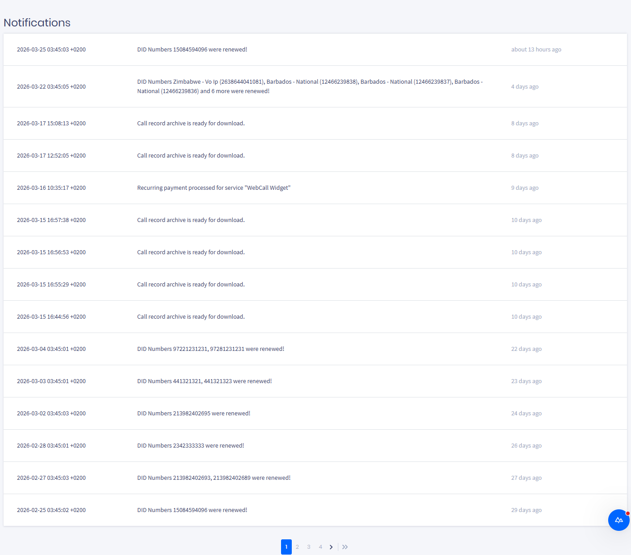Open the WebCall Widget recurring payment notification
The image size is (631, 555).
pyautogui.click(x=213, y=188)
